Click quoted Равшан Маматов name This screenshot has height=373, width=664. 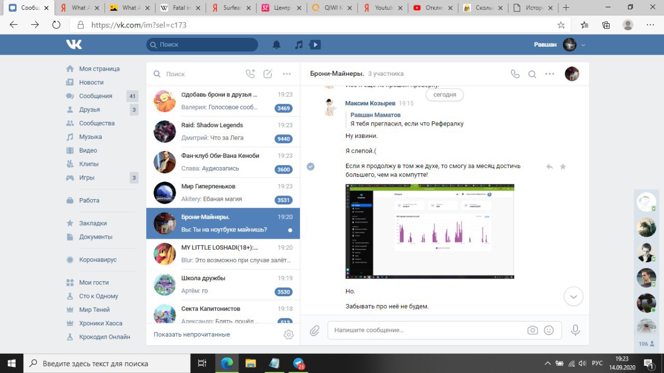pos(376,115)
